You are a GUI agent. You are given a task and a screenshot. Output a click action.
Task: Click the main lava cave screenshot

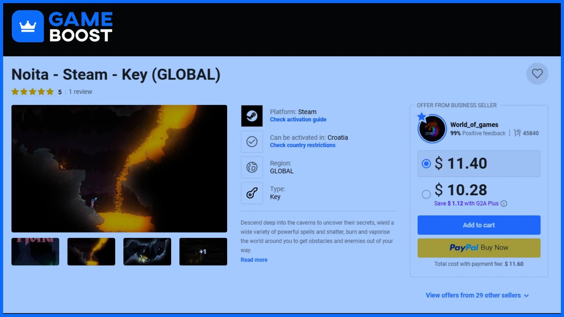coord(119,169)
